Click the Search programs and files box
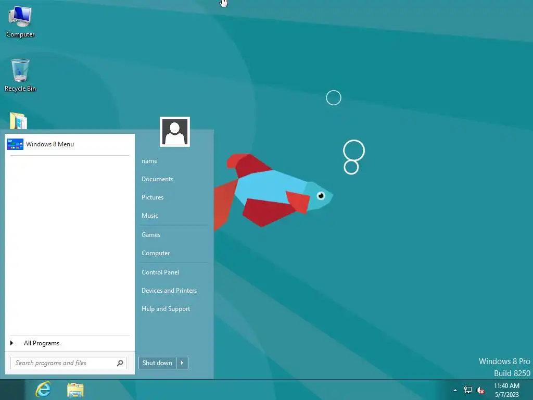Image resolution: width=533 pixels, height=400 pixels. pyautogui.click(x=69, y=363)
